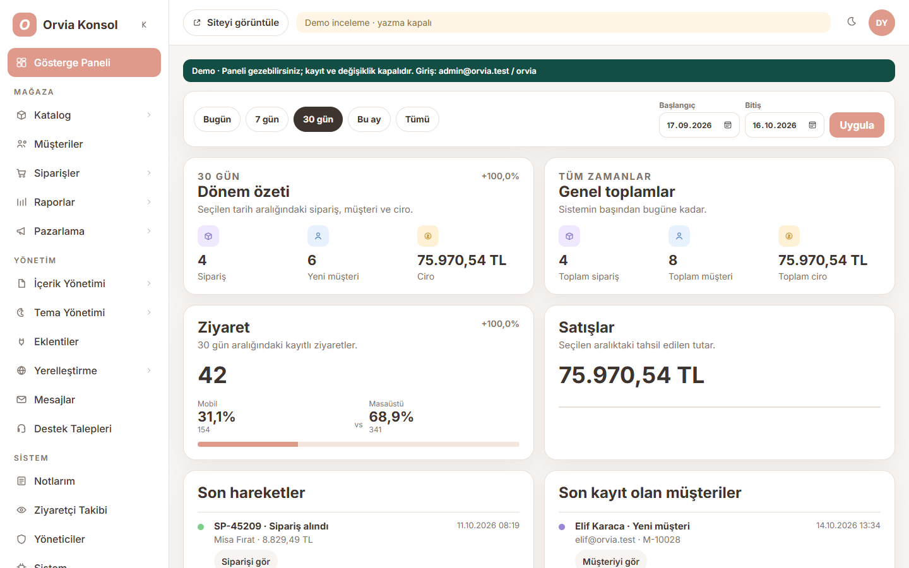The height and width of the screenshot is (568, 909).
Task: Open Notlarım in the sidebar
Action: [x=84, y=481]
